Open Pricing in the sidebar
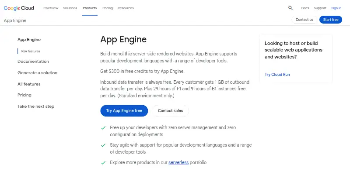 tap(24, 95)
